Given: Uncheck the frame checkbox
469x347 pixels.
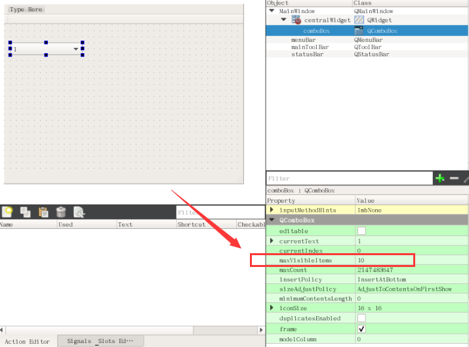Looking at the screenshot, I should click(361, 329).
